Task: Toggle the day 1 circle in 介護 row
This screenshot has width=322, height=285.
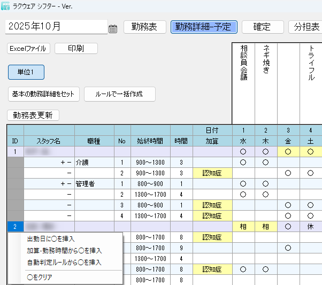Action: point(243,162)
